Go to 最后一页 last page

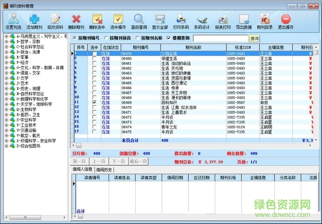pos(138,161)
